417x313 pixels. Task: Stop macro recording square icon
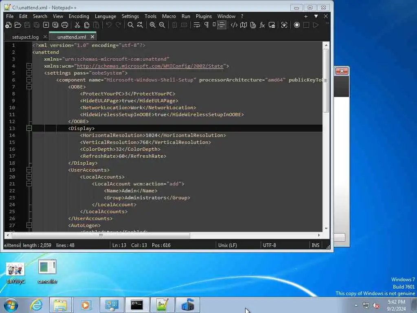(306, 25)
